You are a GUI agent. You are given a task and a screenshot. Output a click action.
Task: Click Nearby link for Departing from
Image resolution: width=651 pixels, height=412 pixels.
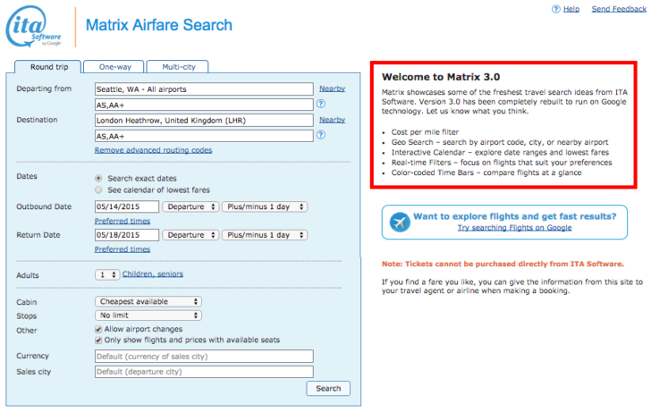(x=332, y=88)
